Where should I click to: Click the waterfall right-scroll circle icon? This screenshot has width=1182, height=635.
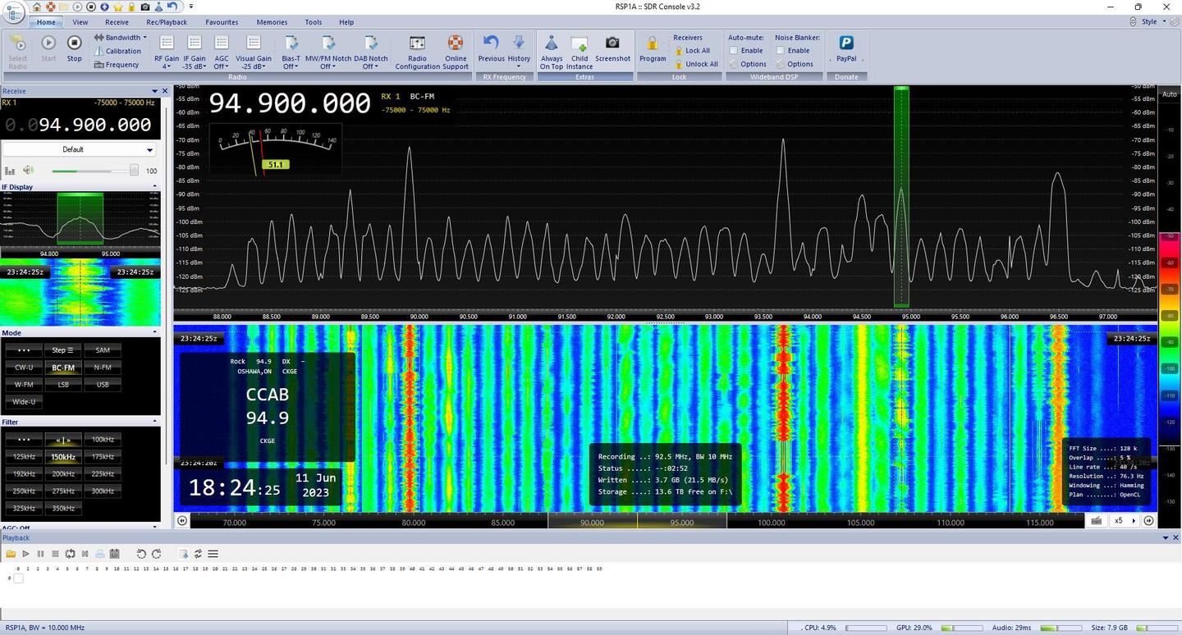pos(1149,520)
